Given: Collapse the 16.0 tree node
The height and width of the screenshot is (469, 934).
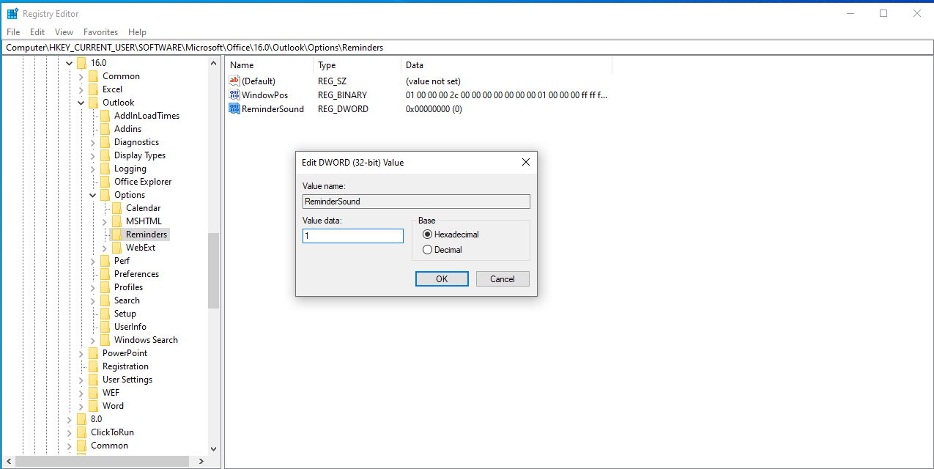Looking at the screenshot, I should pos(70,63).
